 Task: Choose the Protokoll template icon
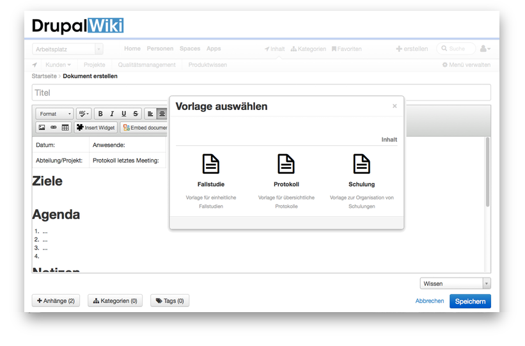(x=286, y=164)
